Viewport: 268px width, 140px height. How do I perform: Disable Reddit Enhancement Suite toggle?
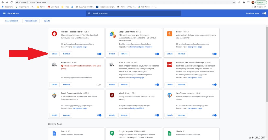point(99,115)
